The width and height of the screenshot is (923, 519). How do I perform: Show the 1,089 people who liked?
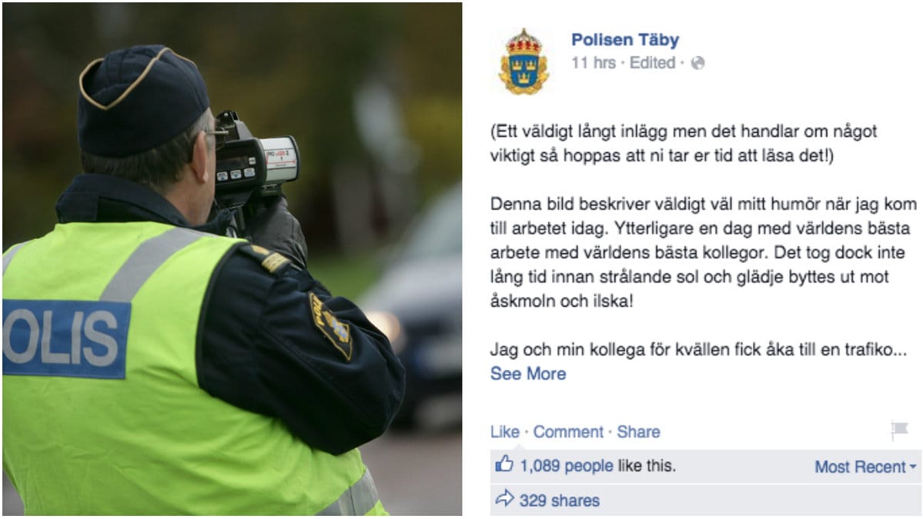pos(567,466)
